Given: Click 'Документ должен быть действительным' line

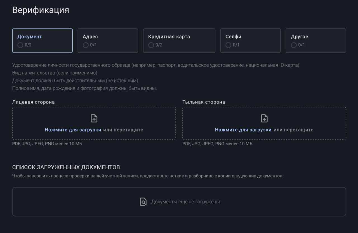Looking at the screenshot, I should [x=75, y=81].
